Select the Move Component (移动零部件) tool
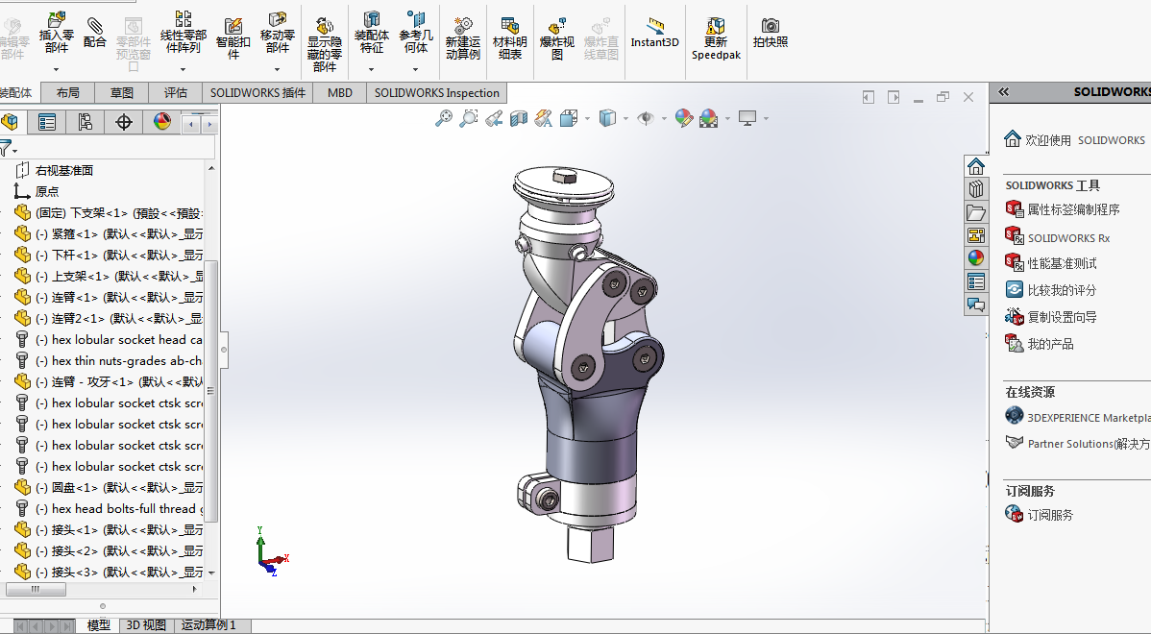The height and width of the screenshot is (634, 1151). pyautogui.click(x=278, y=33)
